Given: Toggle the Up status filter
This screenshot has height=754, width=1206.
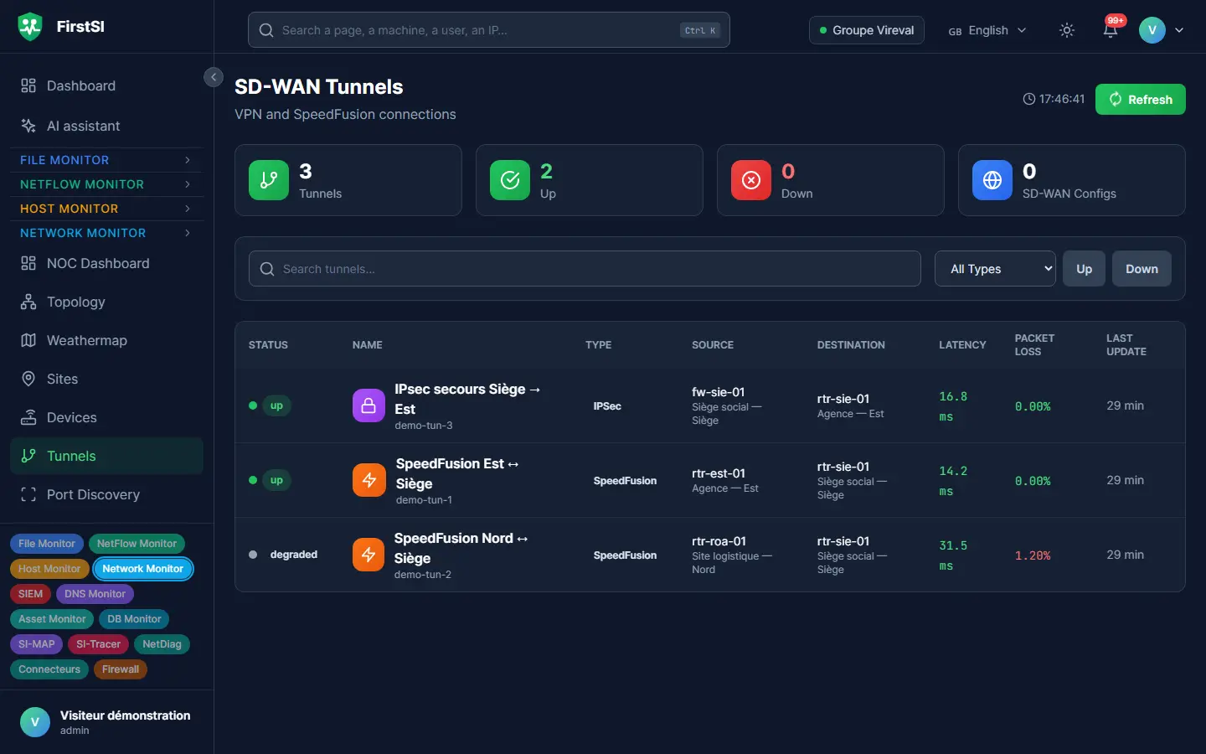Looking at the screenshot, I should point(1084,269).
